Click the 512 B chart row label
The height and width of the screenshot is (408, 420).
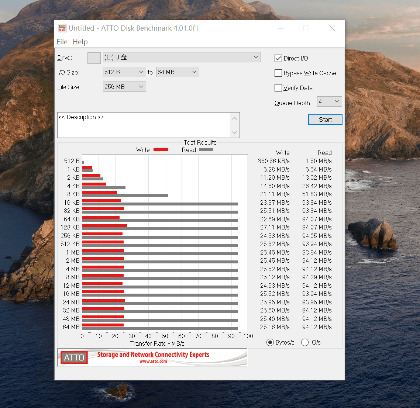pos(72,161)
